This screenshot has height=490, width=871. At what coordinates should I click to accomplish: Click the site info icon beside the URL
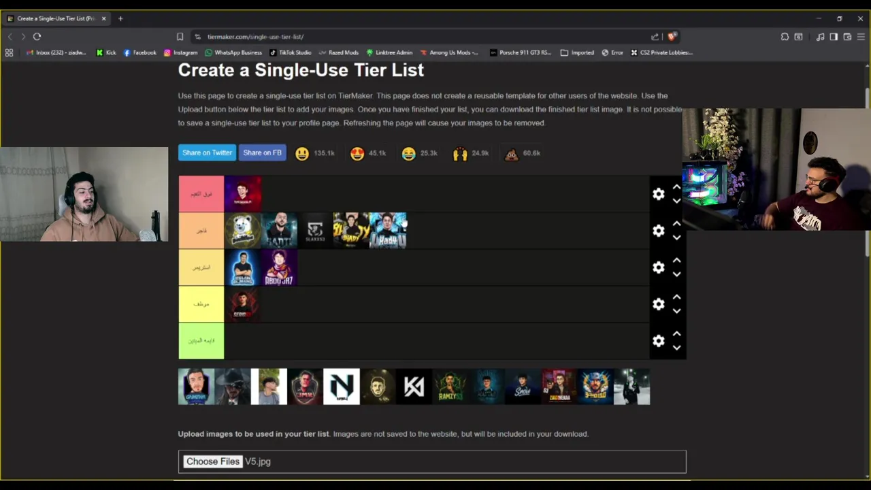pos(197,37)
